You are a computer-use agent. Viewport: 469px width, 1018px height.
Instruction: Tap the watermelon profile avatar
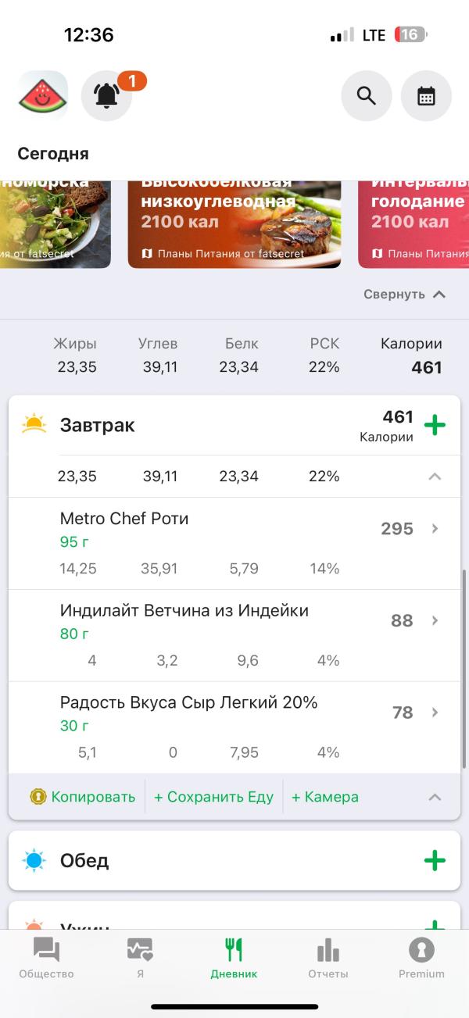[43, 95]
